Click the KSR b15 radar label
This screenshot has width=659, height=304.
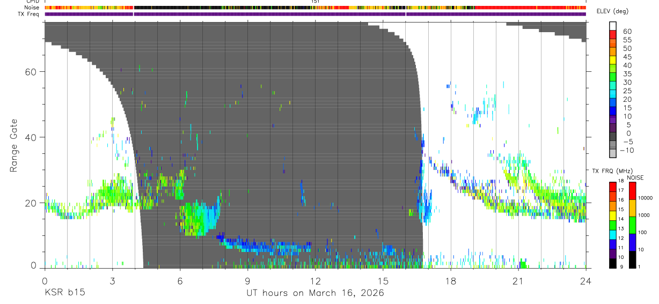64,293
